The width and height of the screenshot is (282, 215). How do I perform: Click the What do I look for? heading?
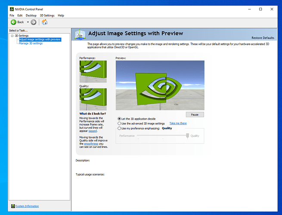[93, 114]
